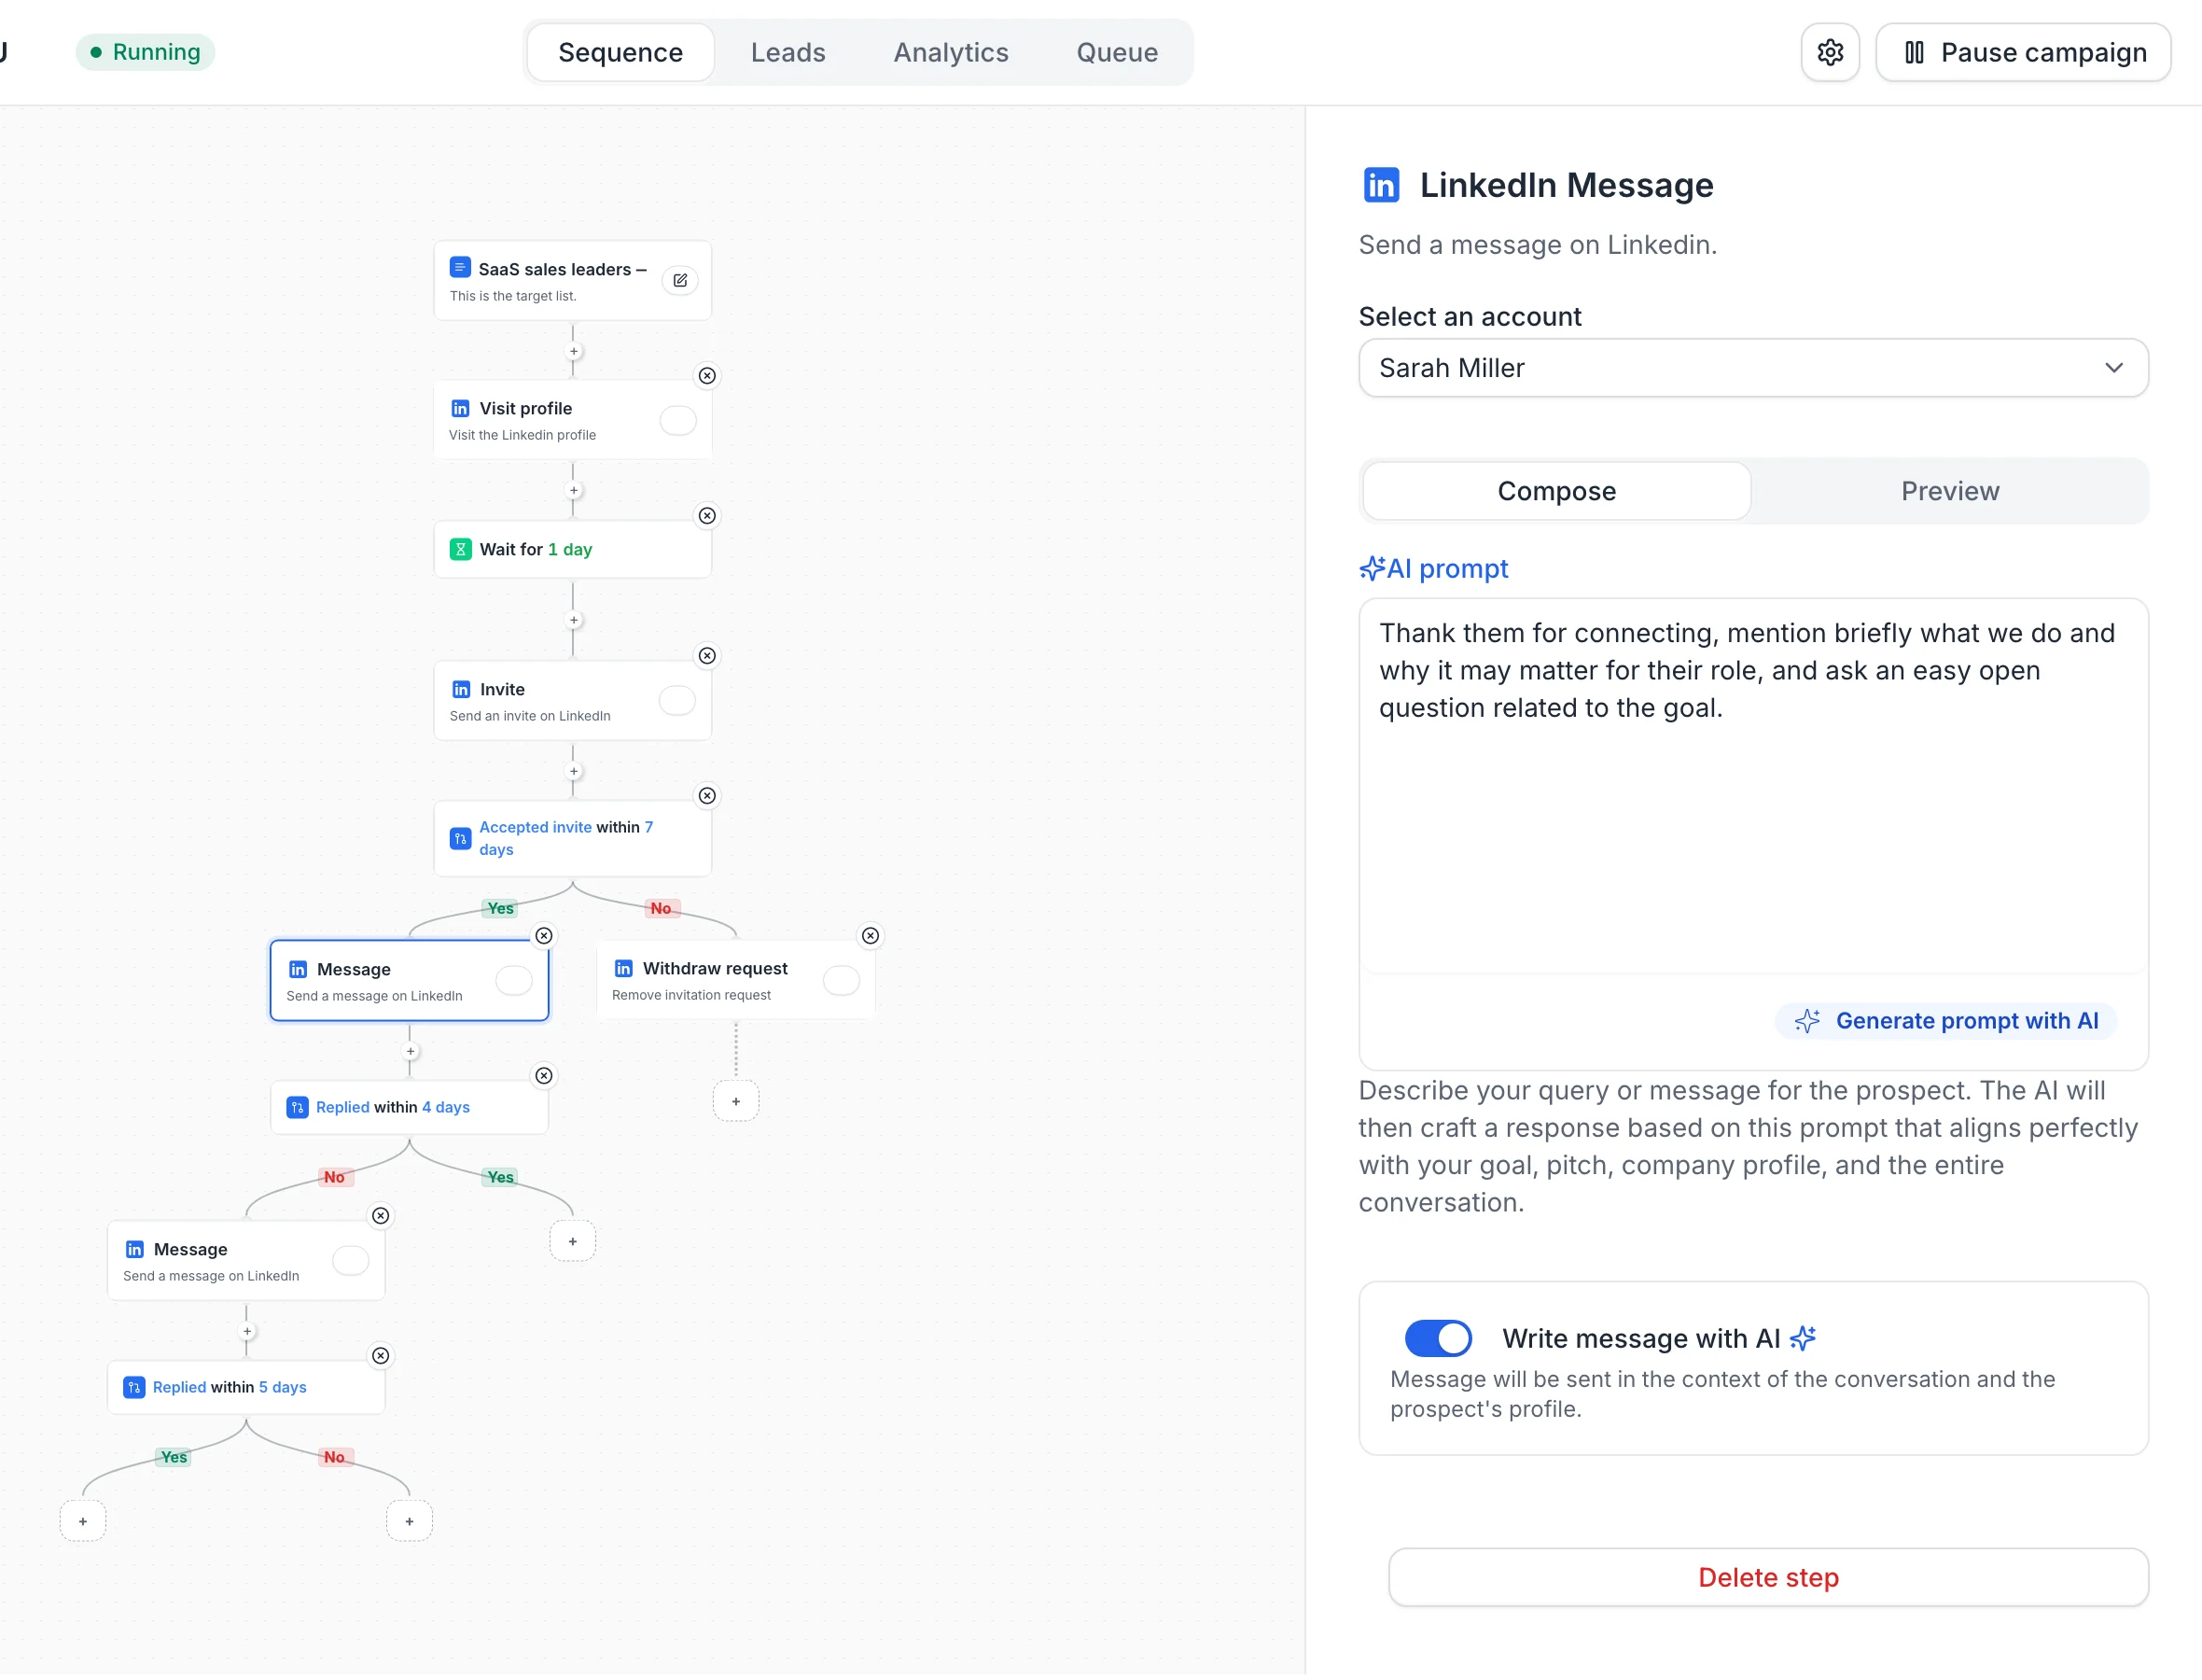Open the Queue tab
Image resolution: width=2202 pixels, height=1680 pixels.
(x=1117, y=52)
